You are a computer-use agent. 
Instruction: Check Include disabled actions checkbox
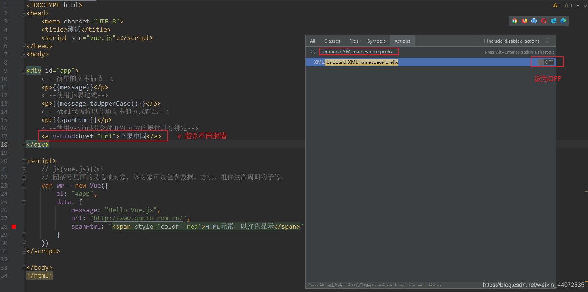coord(482,41)
